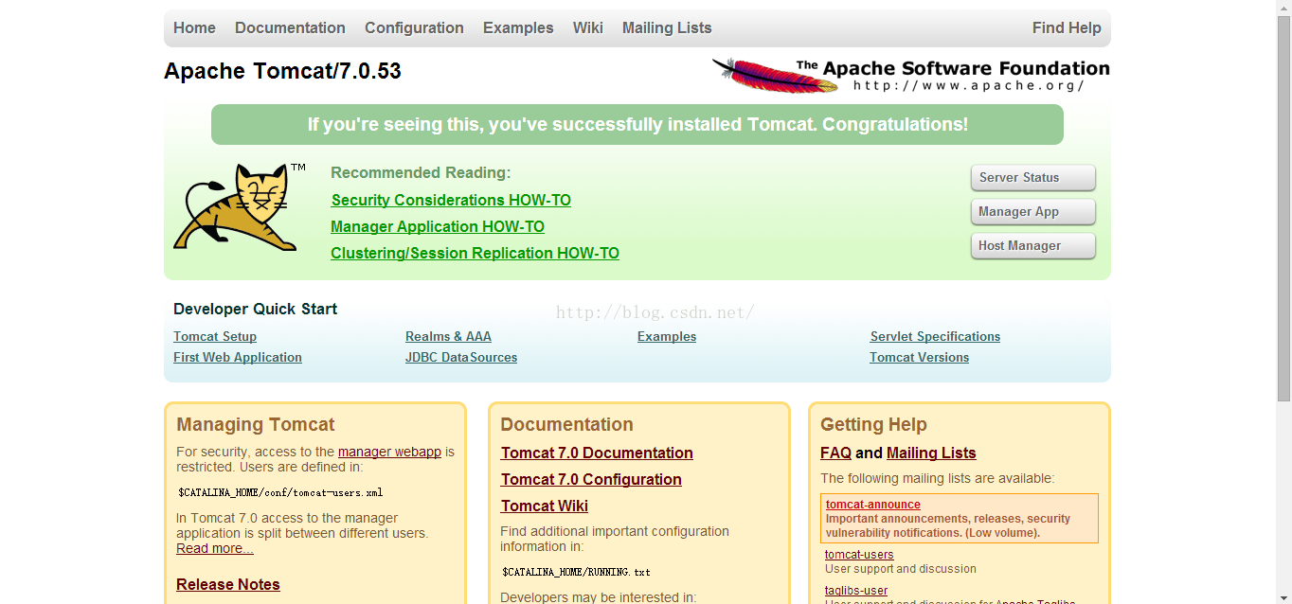Open the manager webapp link
The image size is (1292, 604).
pyautogui.click(x=389, y=452)
